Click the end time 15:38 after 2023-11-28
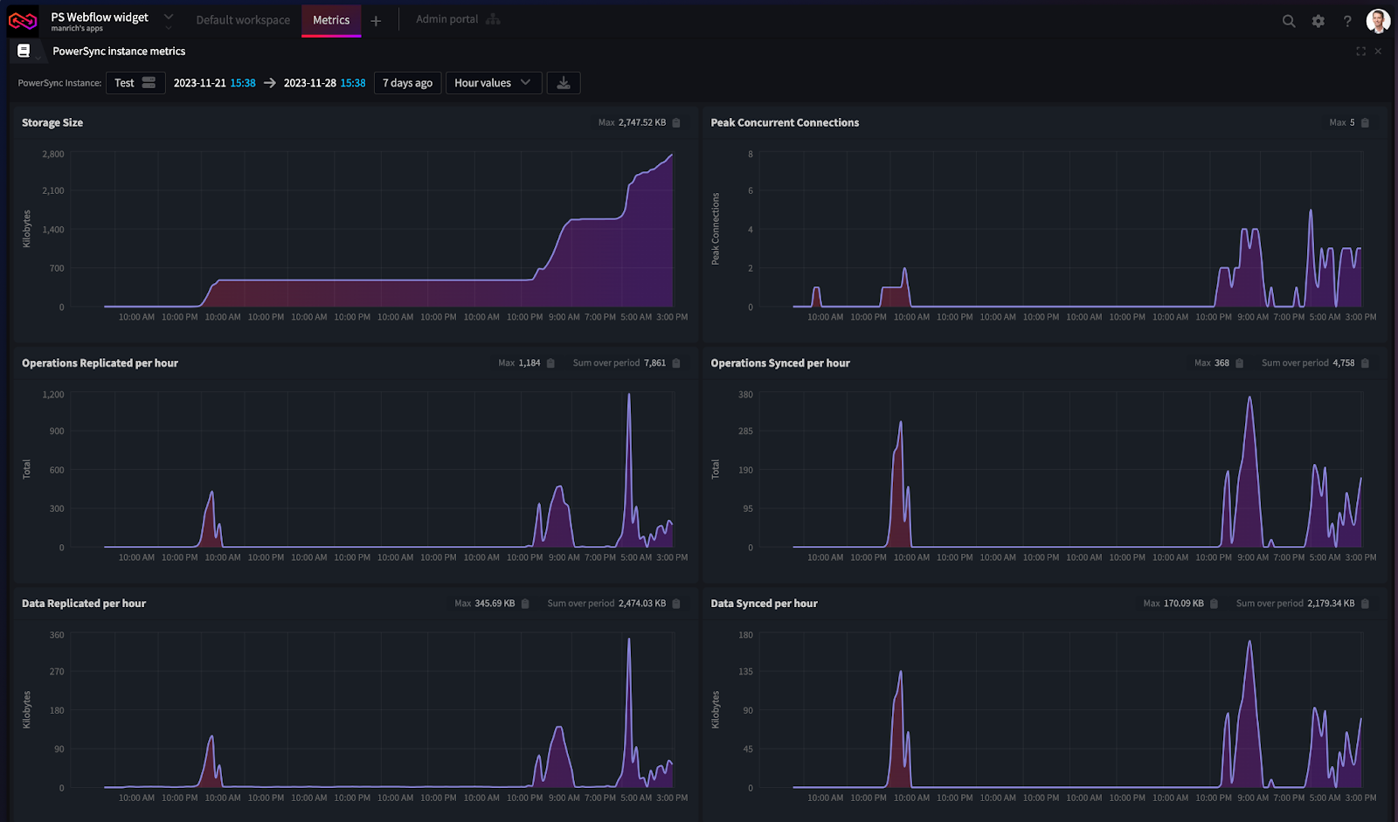The height and width of the screenshot is (822, 1398). [x=353, y=83]
